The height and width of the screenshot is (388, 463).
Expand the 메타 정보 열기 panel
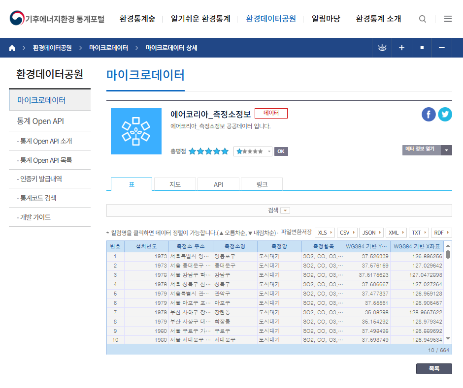[427, 150]
